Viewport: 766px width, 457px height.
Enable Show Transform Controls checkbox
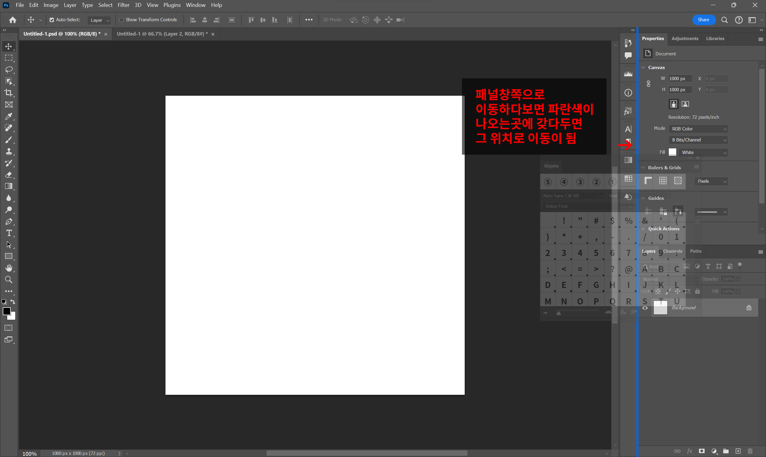[121, 20]
